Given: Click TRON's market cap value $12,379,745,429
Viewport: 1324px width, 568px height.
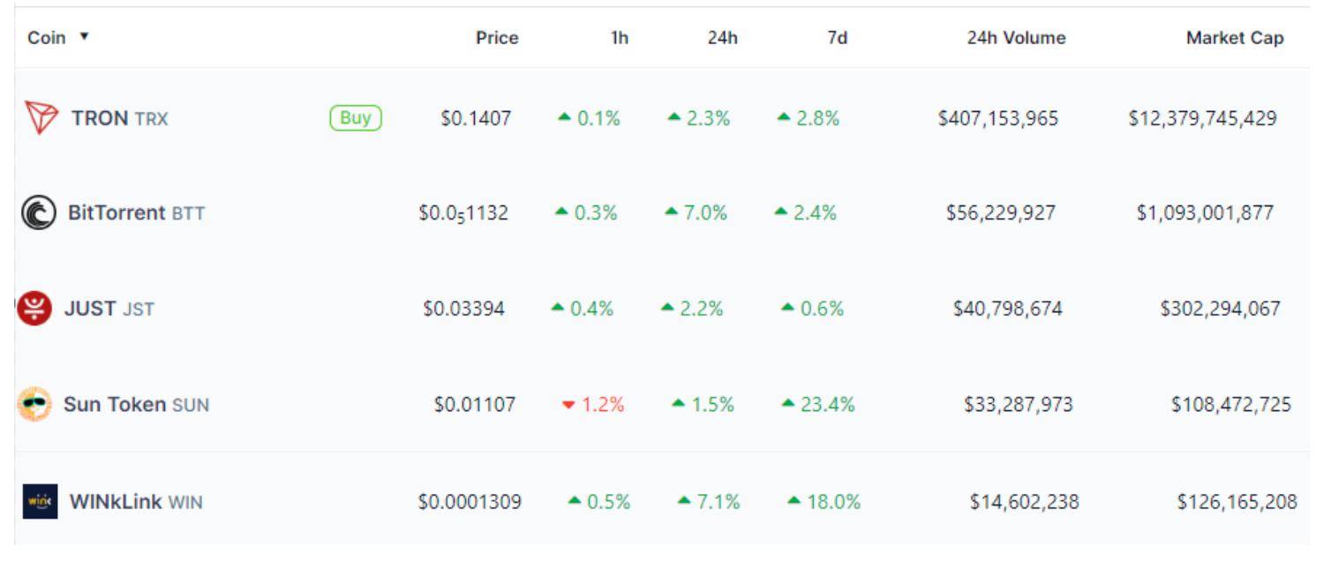Looking at the screenshot, I should pyautogui.click(x=1202, y=118).
